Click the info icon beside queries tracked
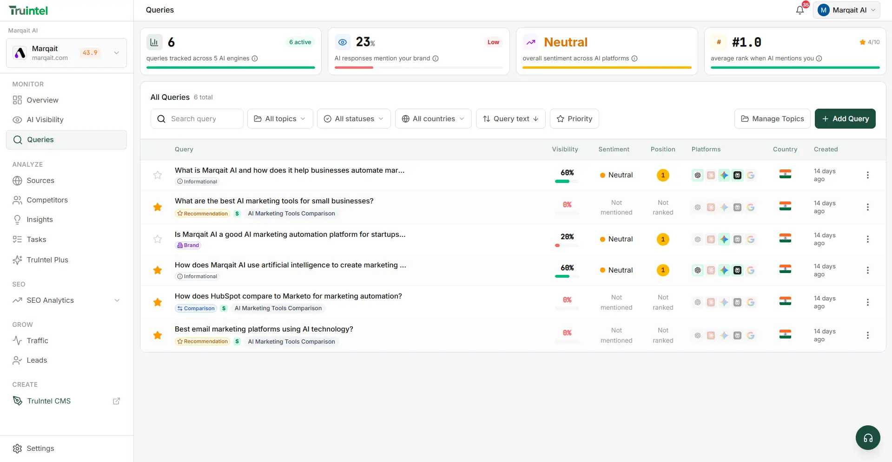 [x=255, y=59]
